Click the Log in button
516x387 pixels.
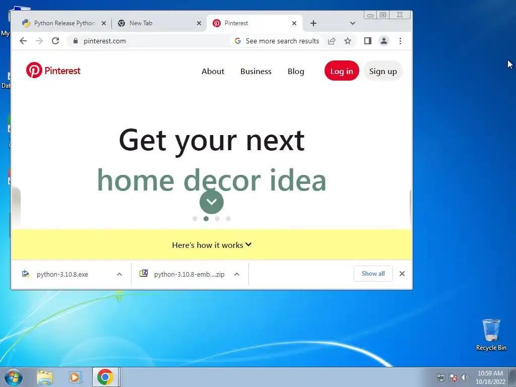tap(342, 71)
